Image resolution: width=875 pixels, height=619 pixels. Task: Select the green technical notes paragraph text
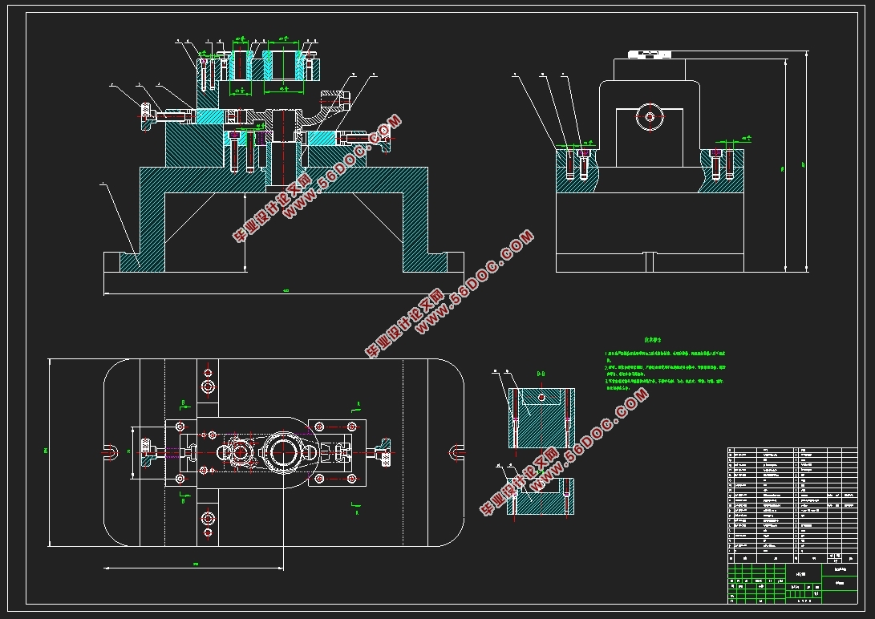click(666, 368)
